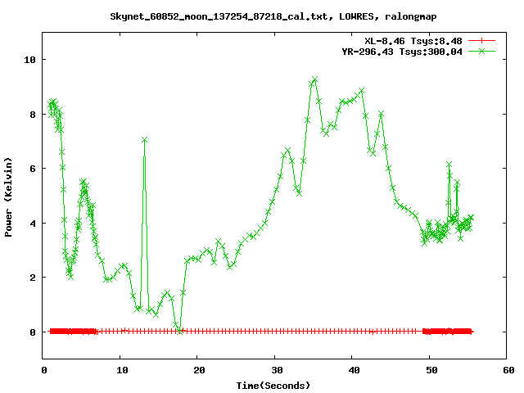Click the y-axis tick label 4
This screenshot has width=524, height=393.
click(x=33, y=224)
